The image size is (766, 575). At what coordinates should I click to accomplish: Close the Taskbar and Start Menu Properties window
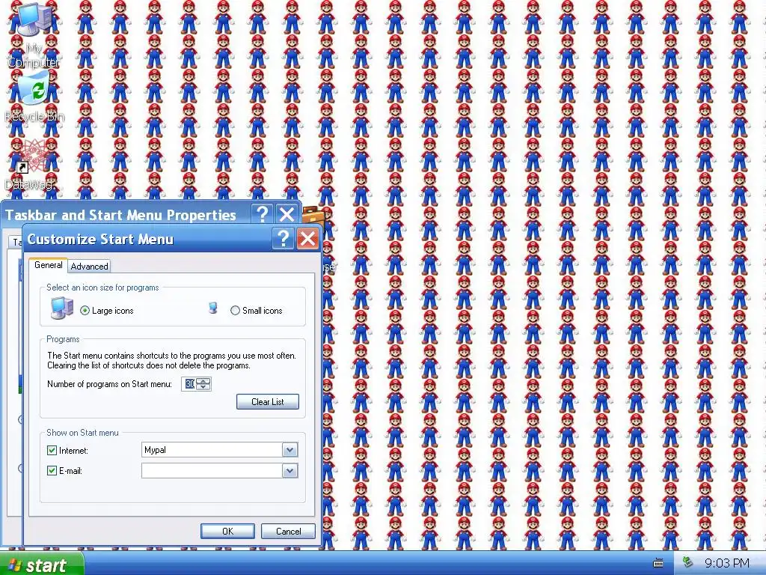[287, 214]
